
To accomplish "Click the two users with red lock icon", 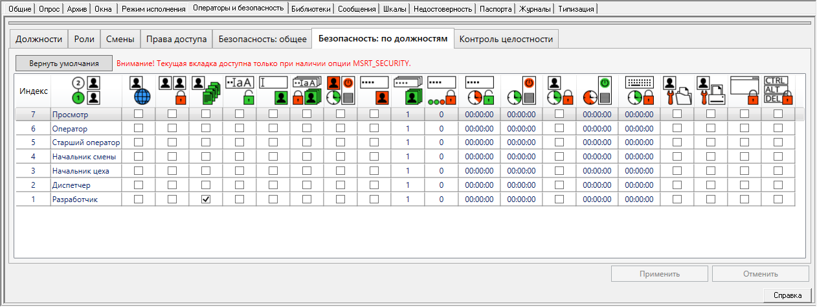I will point(172,91).
